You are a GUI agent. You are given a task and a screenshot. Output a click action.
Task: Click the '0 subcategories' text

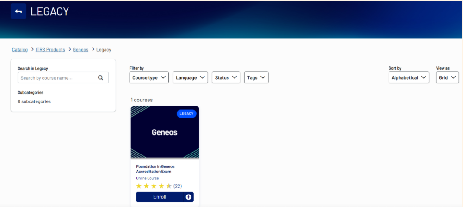(x=34, y=101)
